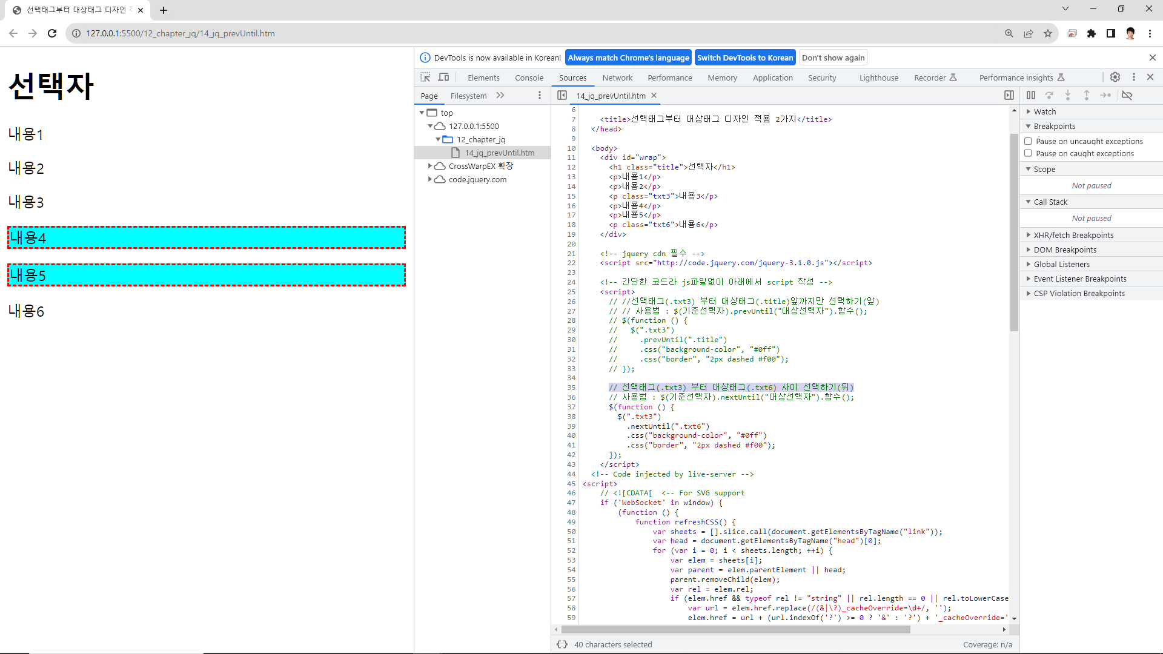Screen dimensions: 1163x654
Task: Collapse the 12_chapter_jq folder
Action: (438, 139)
